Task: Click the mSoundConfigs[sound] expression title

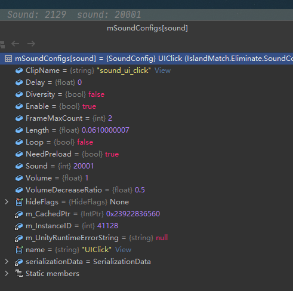Action: [x=147, y=28]
